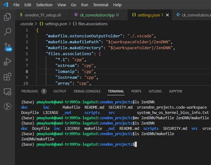Show the GITLENS panel
The width and height of the screenshot is (211, 165).
tap(155, 91)
